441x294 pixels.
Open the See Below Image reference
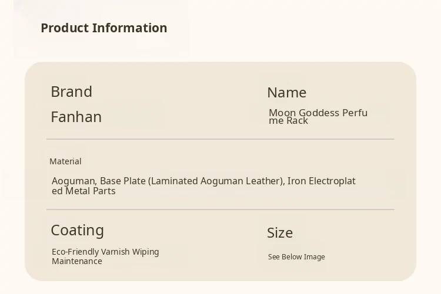point(296,257)
